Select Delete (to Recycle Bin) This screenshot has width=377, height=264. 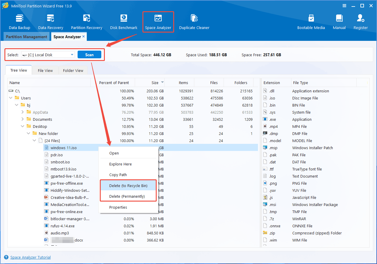coord(128,186)
